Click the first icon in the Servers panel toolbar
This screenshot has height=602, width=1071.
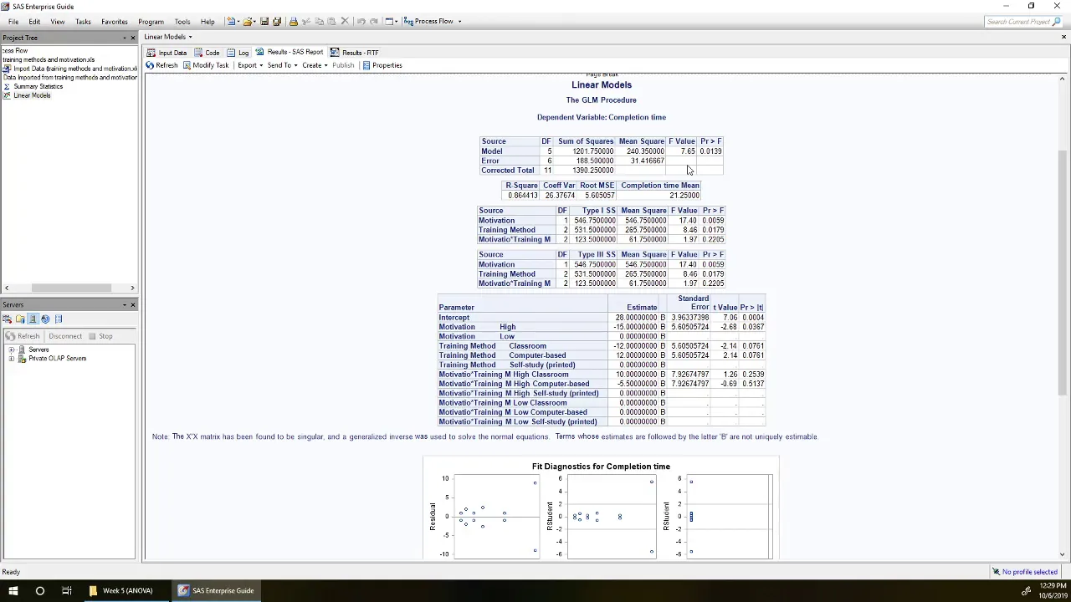click(x=8, y=319)
